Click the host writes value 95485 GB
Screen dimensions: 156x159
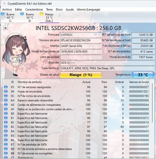[143, 40]
